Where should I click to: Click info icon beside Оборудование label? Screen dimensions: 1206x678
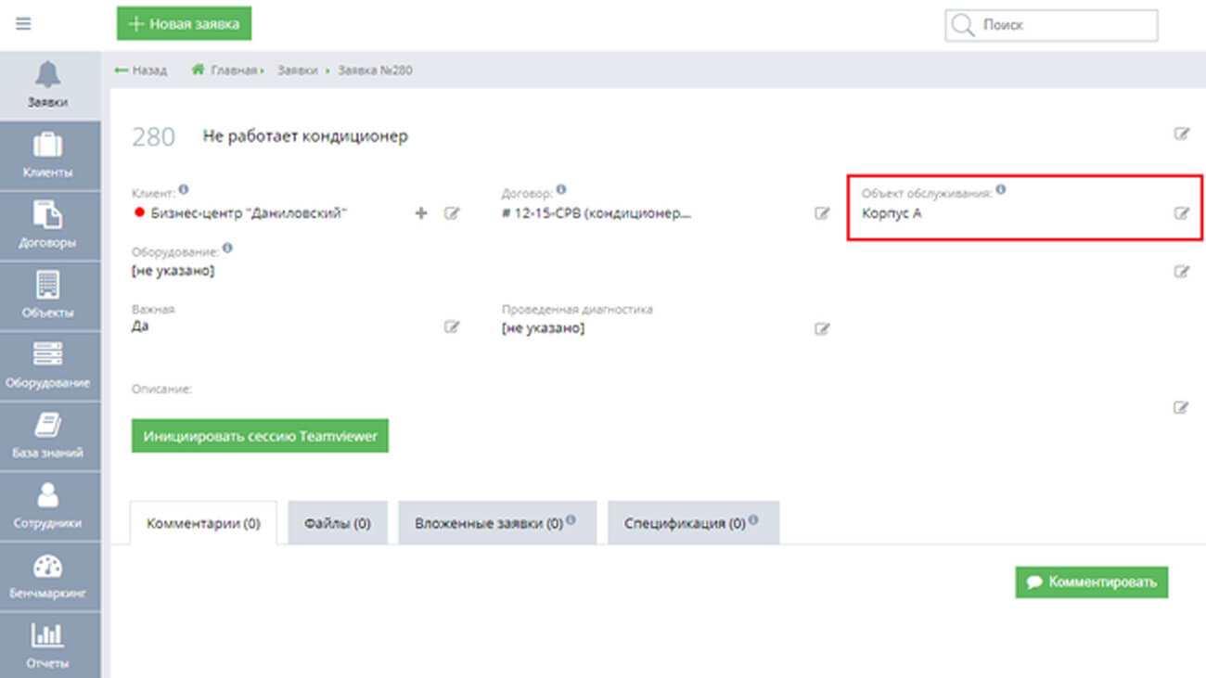tap(227, 249)
